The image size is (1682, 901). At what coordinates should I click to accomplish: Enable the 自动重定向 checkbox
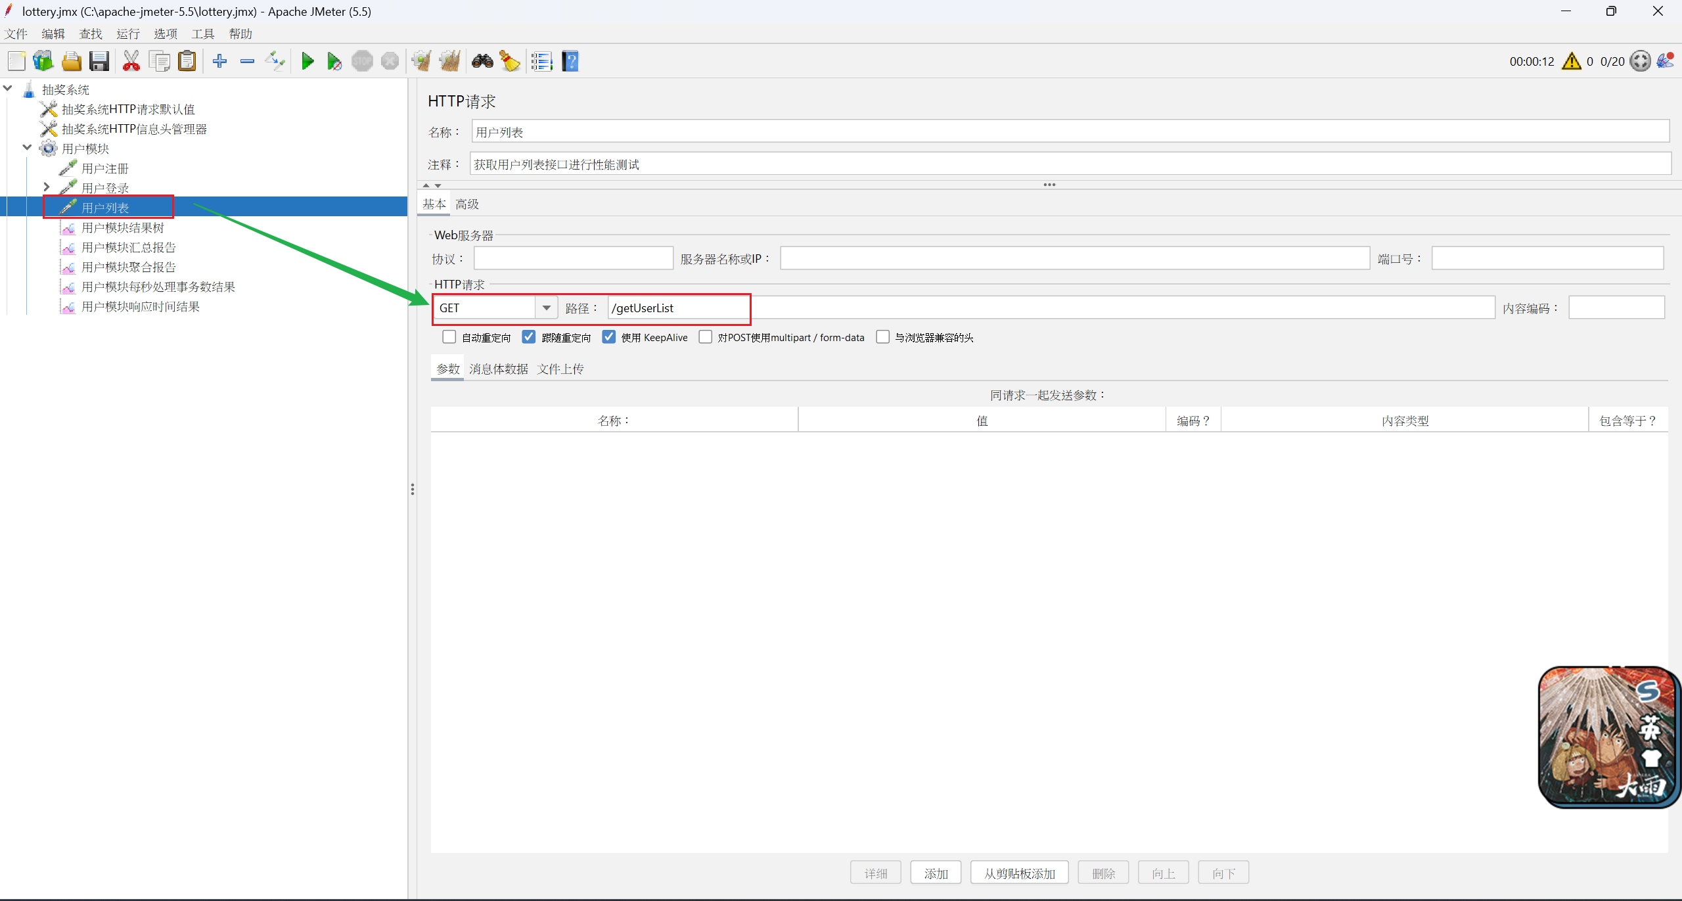[x=449, y=337]
